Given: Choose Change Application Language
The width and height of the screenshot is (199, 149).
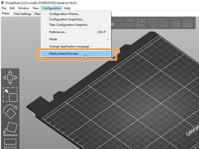Looking at the screenshot, I should [x=76, y=46].
